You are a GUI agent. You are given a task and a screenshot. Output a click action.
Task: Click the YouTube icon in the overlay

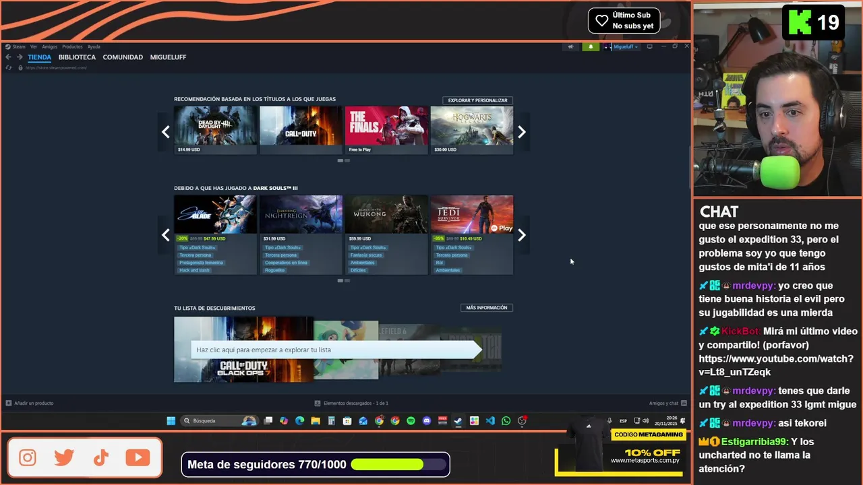(138, 458)
